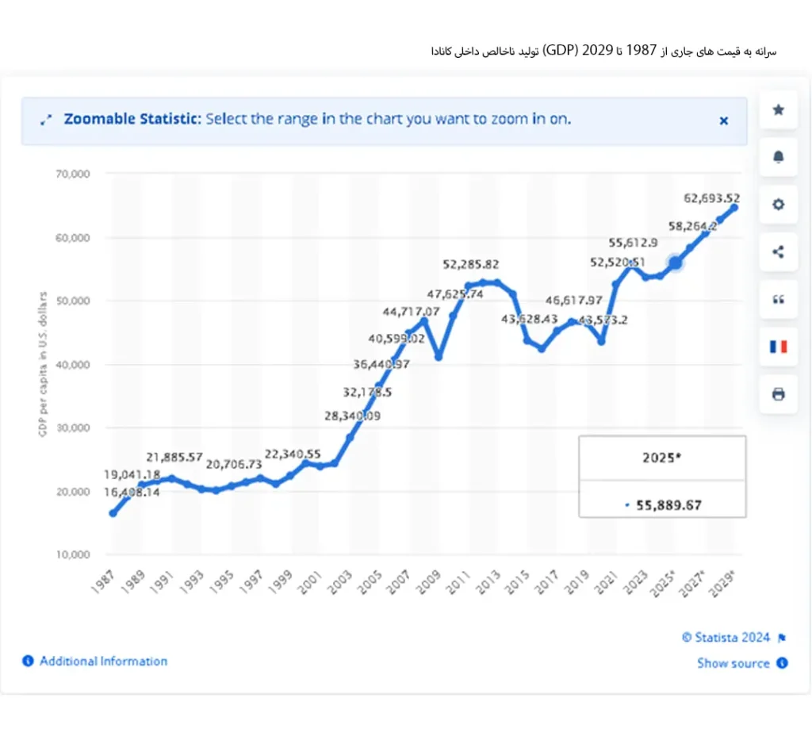Click the 2029 data point on line
Image resolution: width=812 pixels, height=744 pixels.
tap(733, 208)
